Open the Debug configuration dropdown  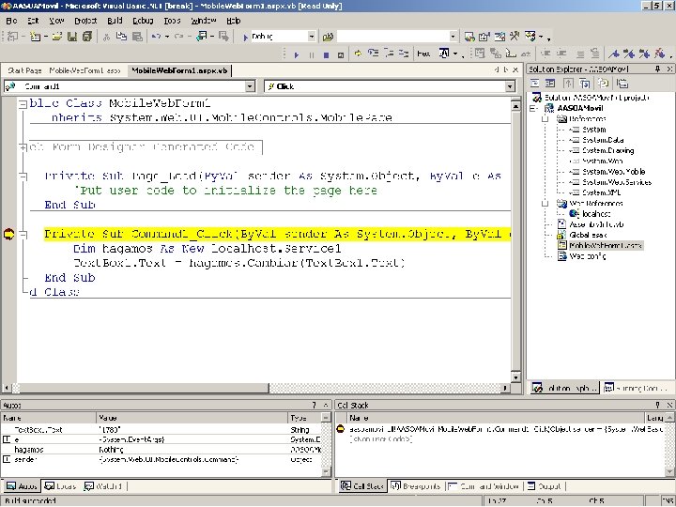coord(312,37)
